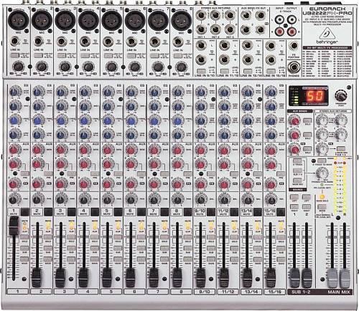Click the Behringer logo emblem
Viewport: 359px width, 311px height.
(x=326, y=34)
